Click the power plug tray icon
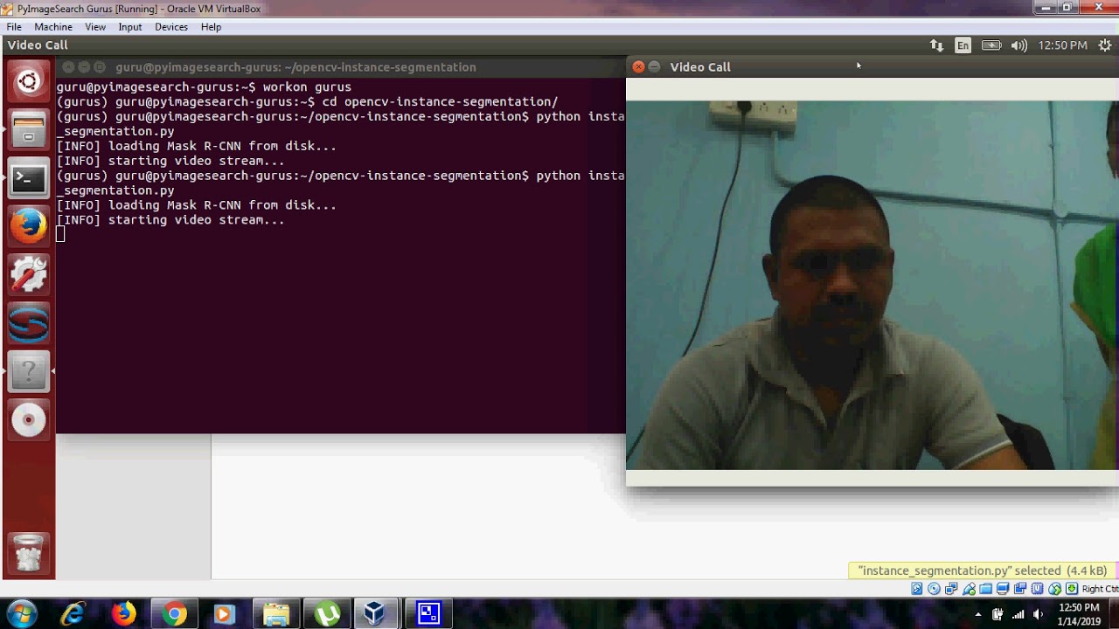 (x=997, y=614)
